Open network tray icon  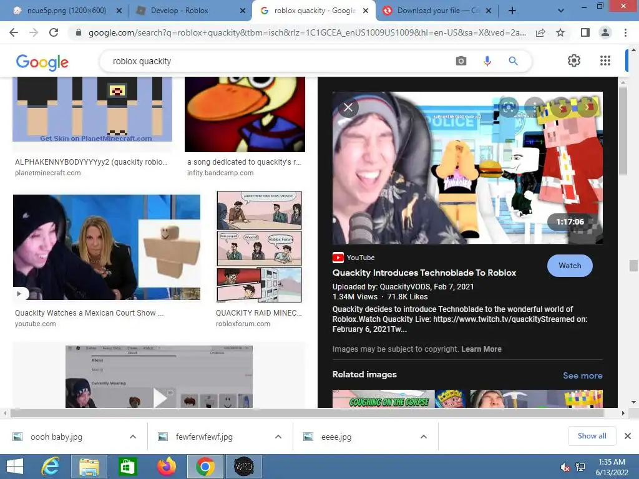pyautogui.click(x=580, y=467)
